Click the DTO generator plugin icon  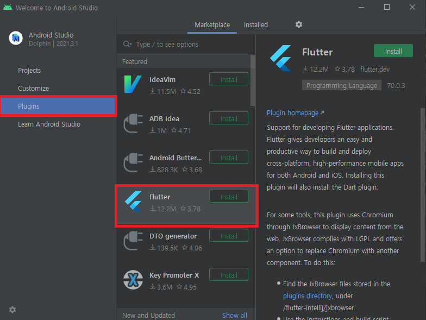(x=133, y=241)
